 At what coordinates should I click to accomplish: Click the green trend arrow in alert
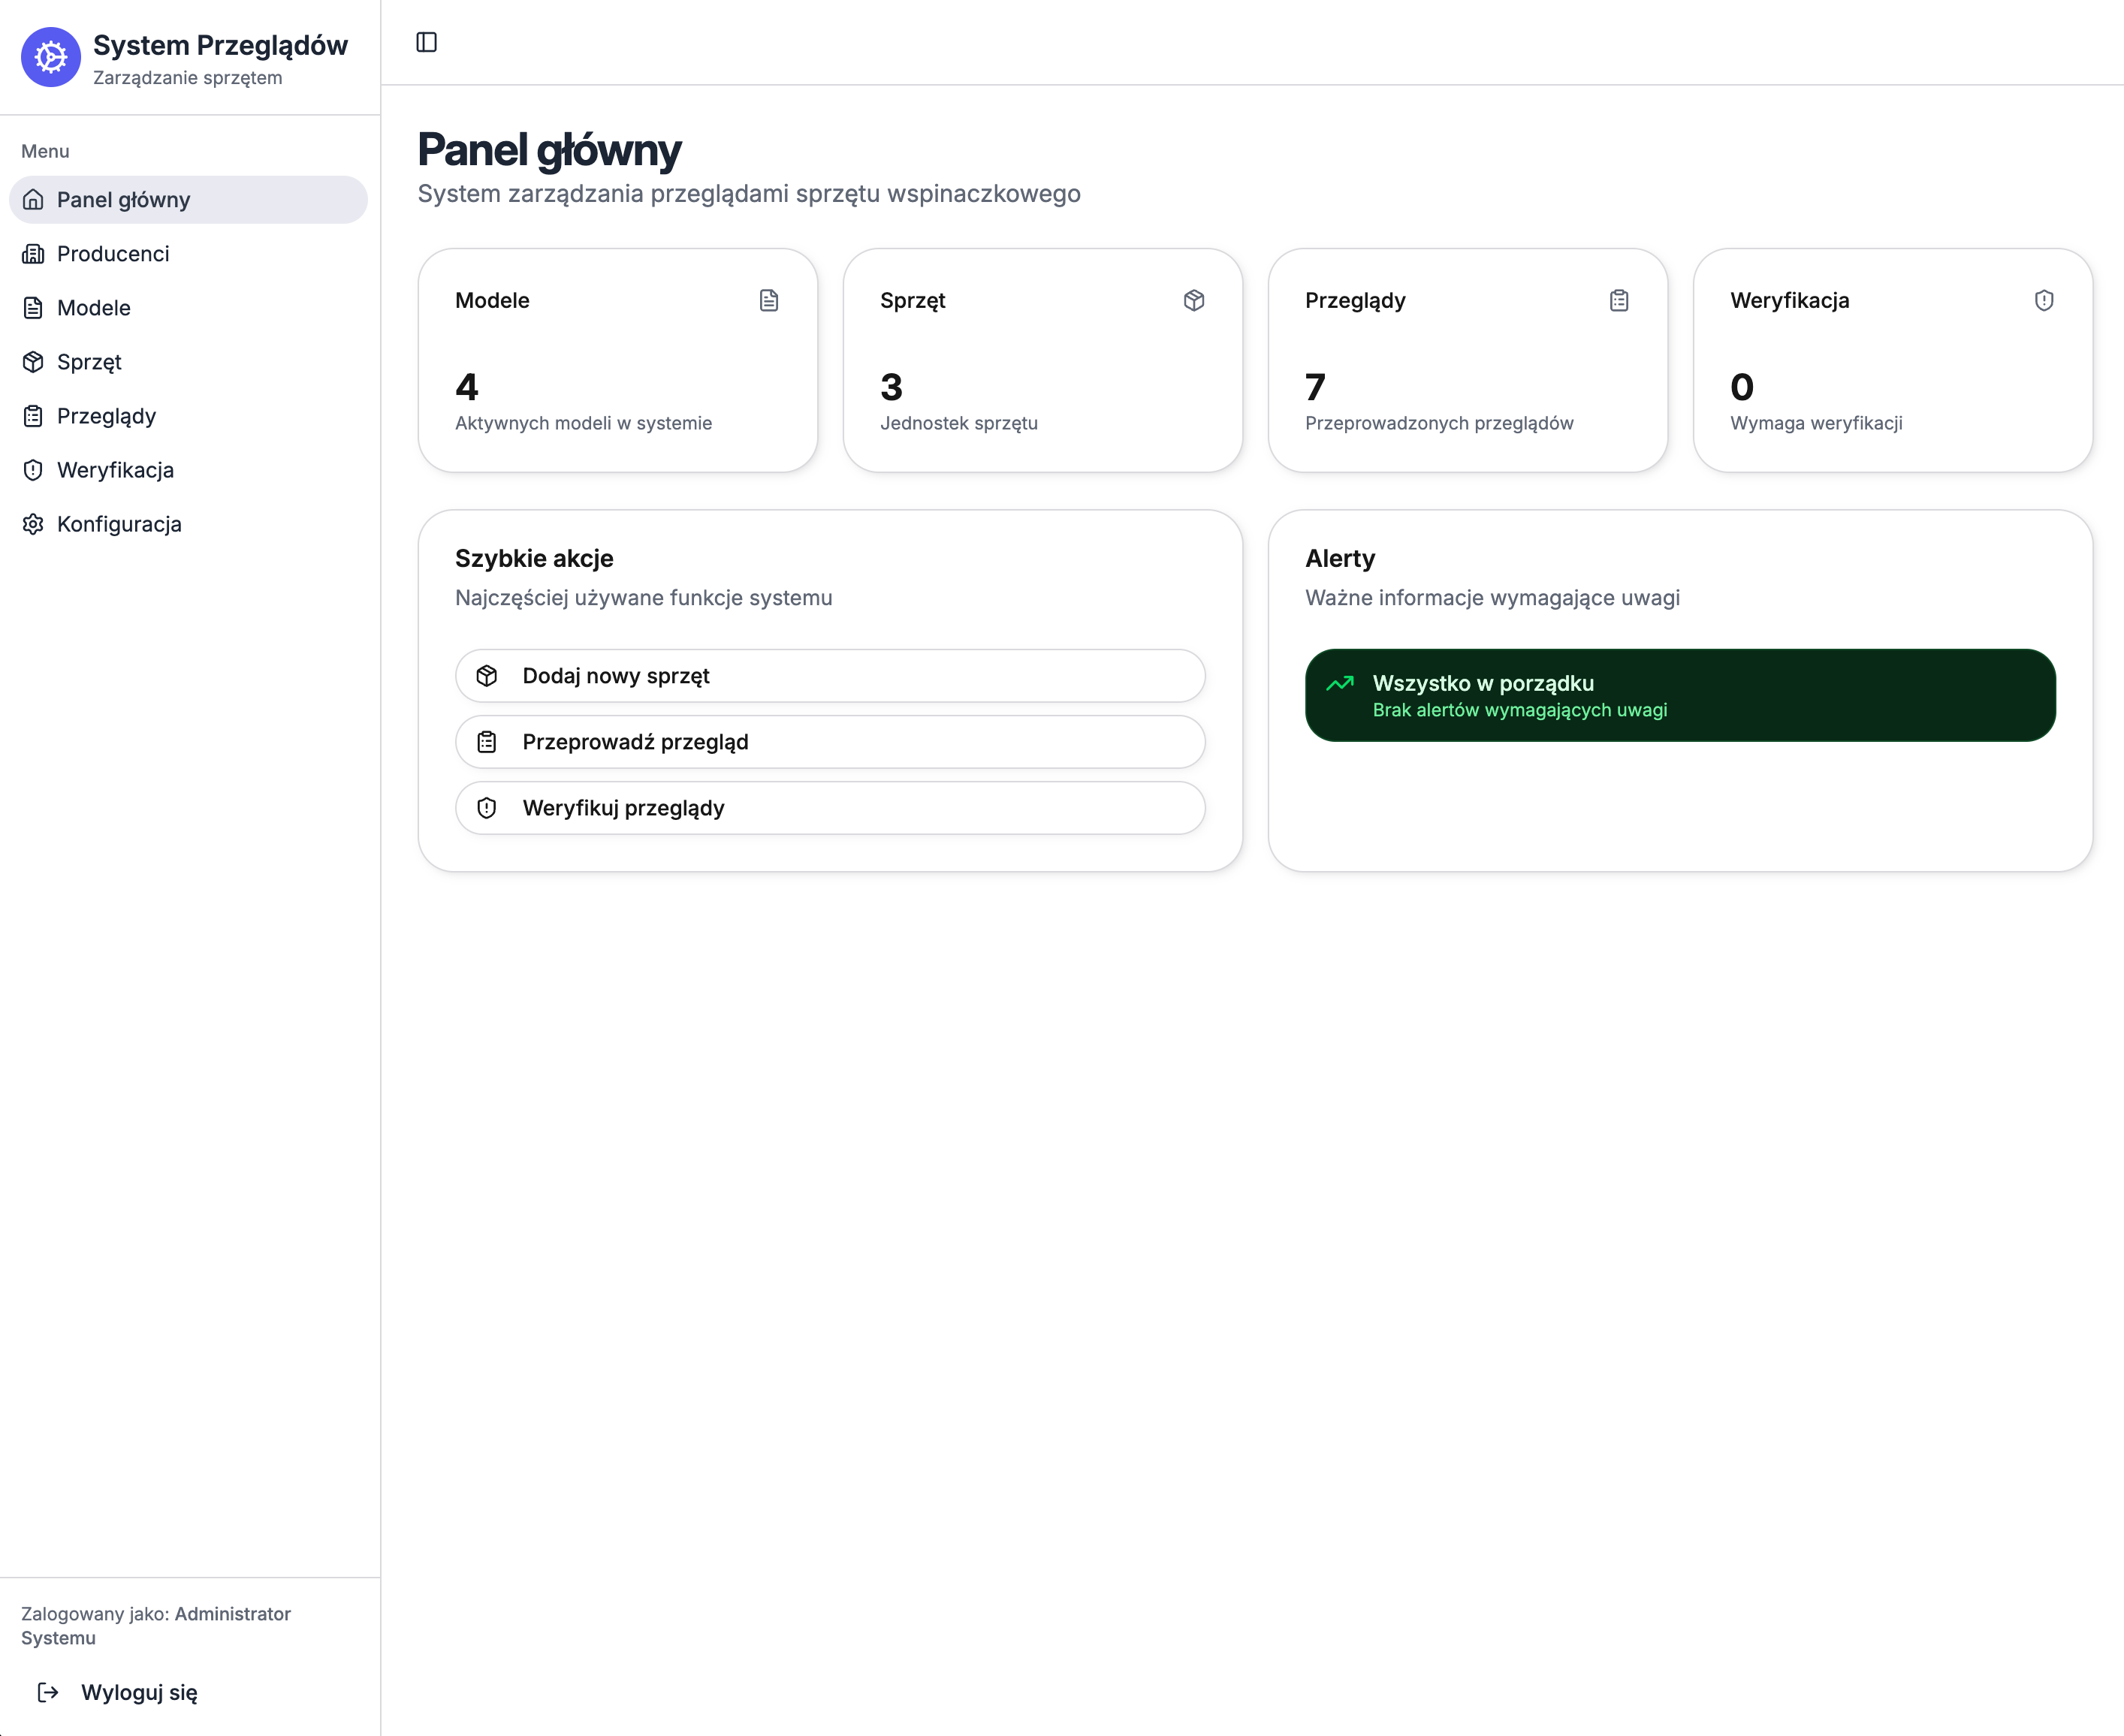coord(1339,684)
